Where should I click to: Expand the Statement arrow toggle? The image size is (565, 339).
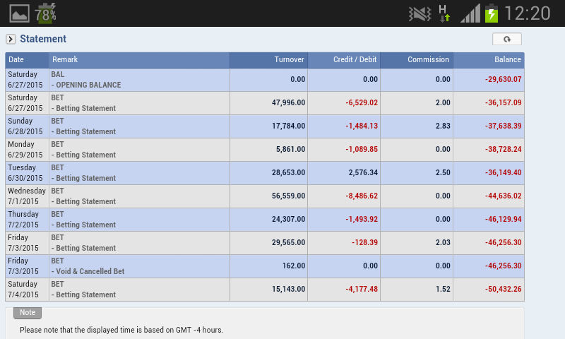11,39
